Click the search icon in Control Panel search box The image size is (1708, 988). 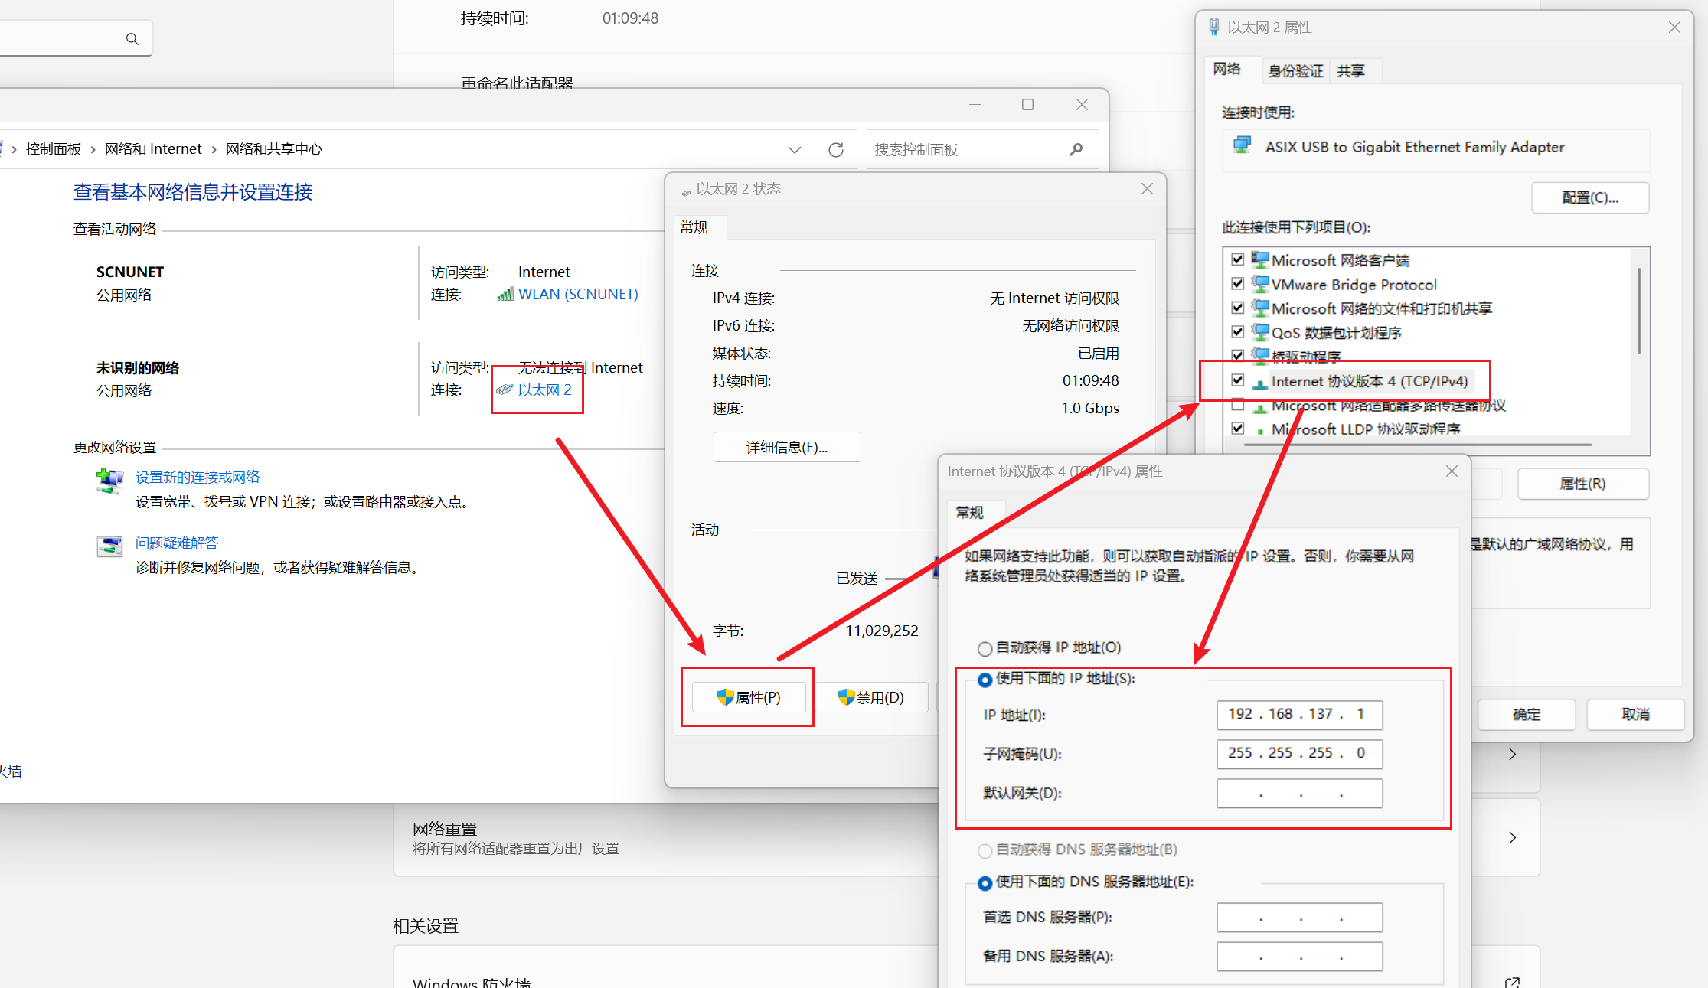tap(1076, 149)
